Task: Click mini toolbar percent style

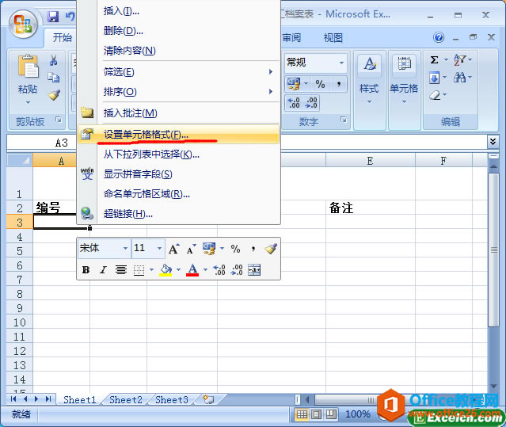Action: 235,249
